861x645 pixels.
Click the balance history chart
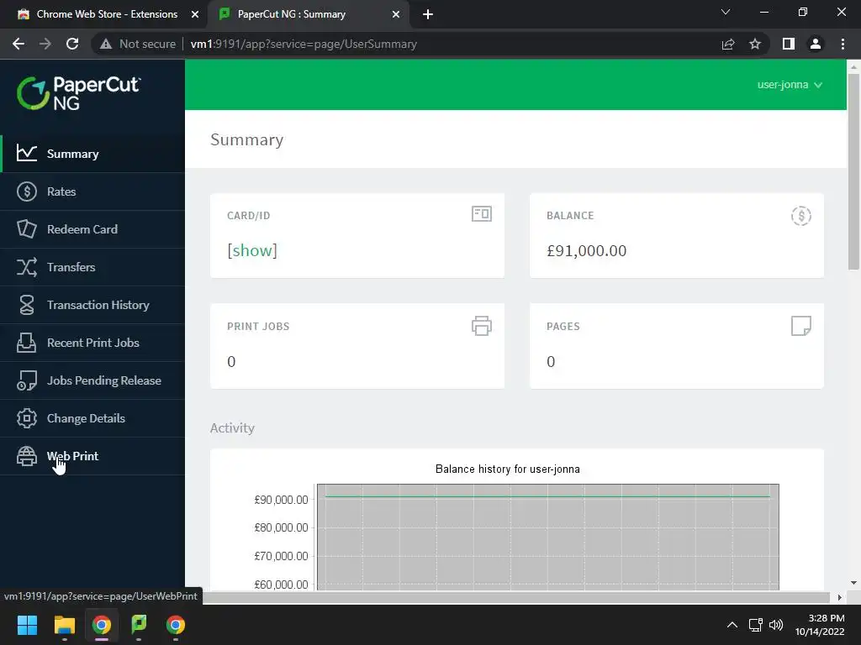tap(548, 537)
